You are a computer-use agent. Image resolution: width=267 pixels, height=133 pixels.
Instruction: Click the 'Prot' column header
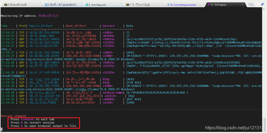(x=22, y=26)
